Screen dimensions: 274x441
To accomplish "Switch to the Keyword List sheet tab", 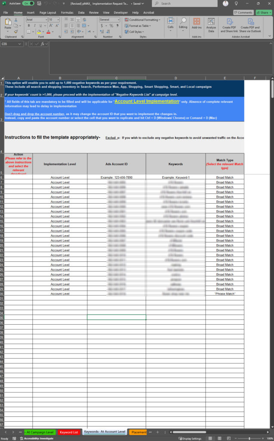I will (x=69, y=432).
